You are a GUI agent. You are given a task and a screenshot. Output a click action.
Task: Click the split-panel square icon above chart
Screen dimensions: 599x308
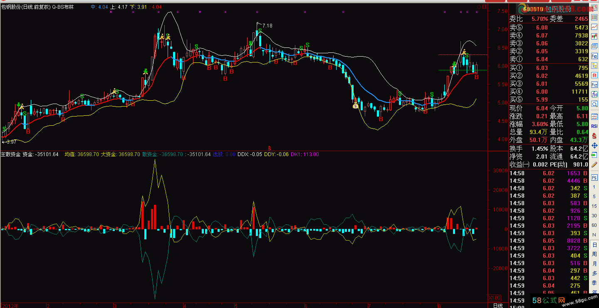[484, 7]
